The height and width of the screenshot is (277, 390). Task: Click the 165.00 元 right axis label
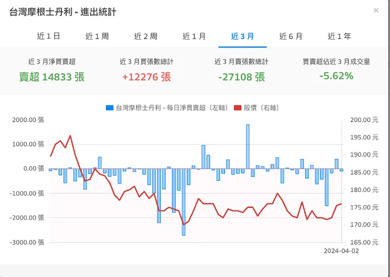pyautogui.click(x=364, y=242)
